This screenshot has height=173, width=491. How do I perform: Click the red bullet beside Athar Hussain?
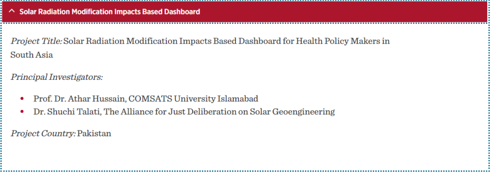(22, 98)
